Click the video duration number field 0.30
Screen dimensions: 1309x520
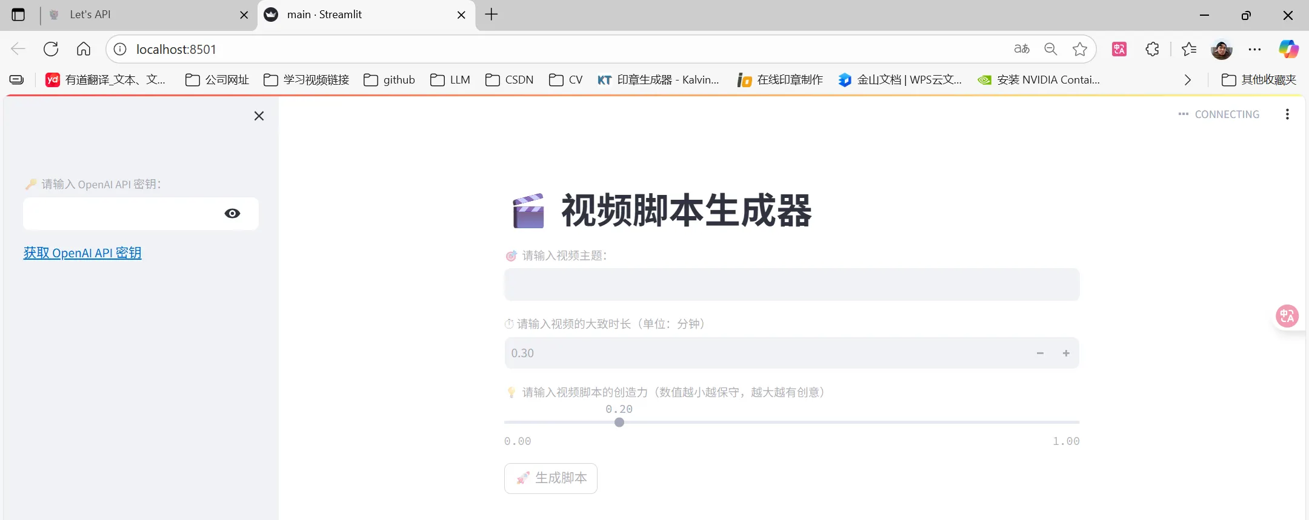[x=766, y=353]
